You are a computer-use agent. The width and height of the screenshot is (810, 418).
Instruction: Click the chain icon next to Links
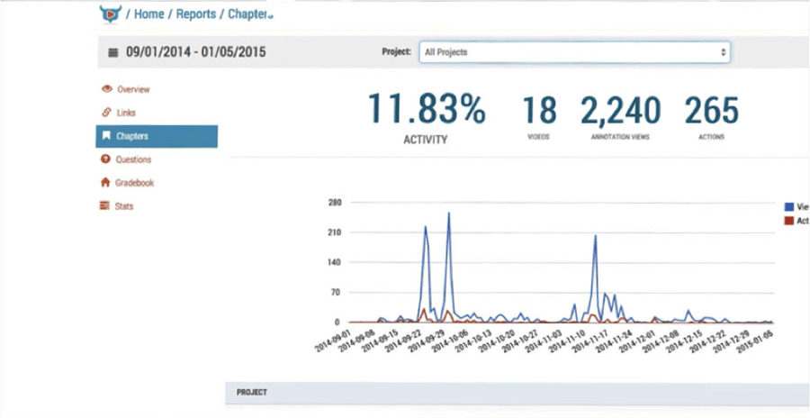tap(106, 113)
